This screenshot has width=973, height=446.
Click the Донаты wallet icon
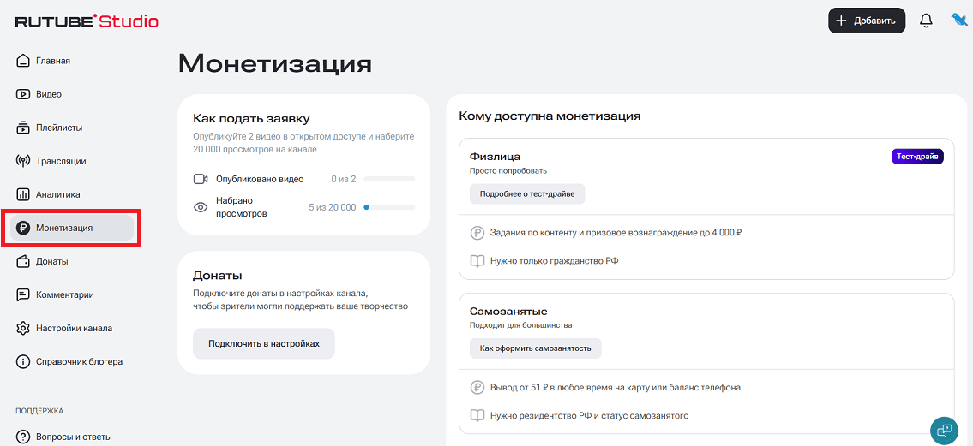(23, 261)
